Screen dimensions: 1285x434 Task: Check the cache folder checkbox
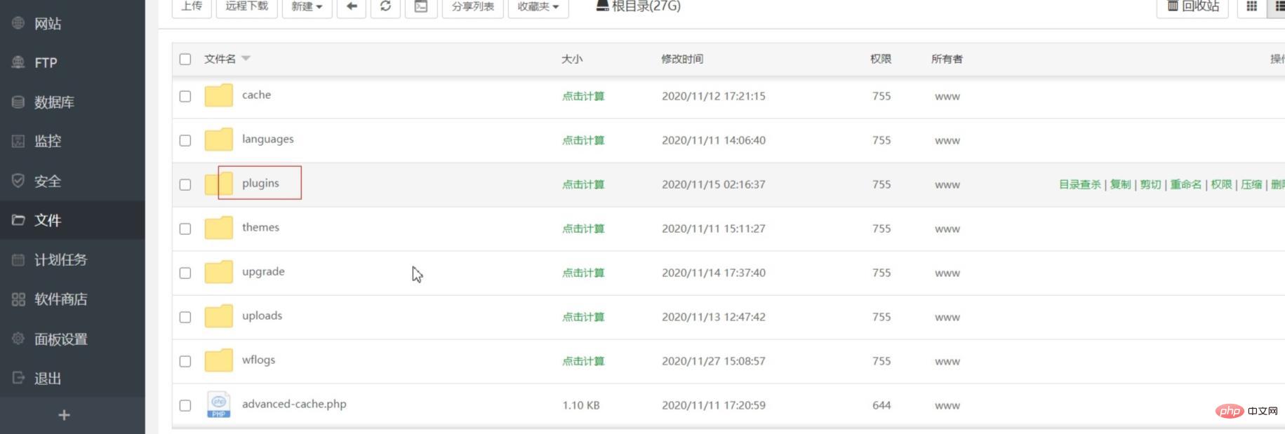(x=185, y=96)
